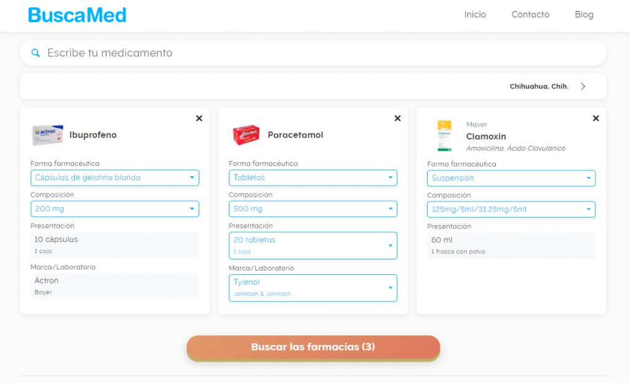Open Clamoxin Suspensión form dropdown
Viewport: 630px width, 383px height.
click(x=511, y=178)
